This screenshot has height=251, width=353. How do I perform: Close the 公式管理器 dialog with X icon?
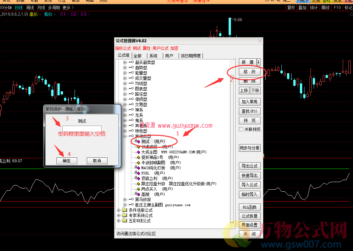pos(260,41)
